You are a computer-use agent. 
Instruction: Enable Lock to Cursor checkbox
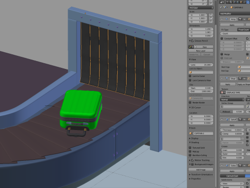(190, 76)
